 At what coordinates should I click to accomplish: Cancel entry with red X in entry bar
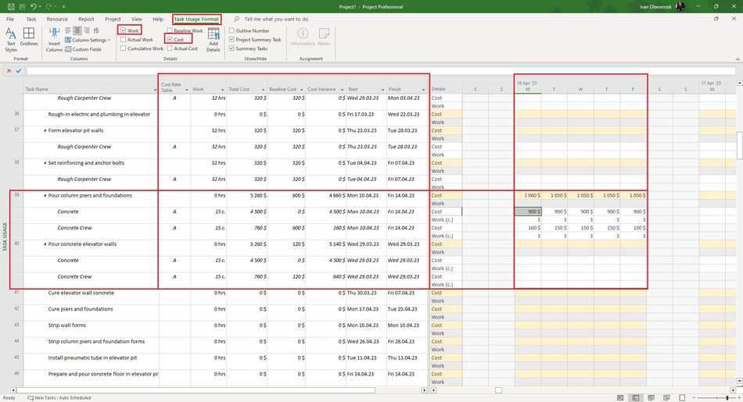[x=9, y=71]
